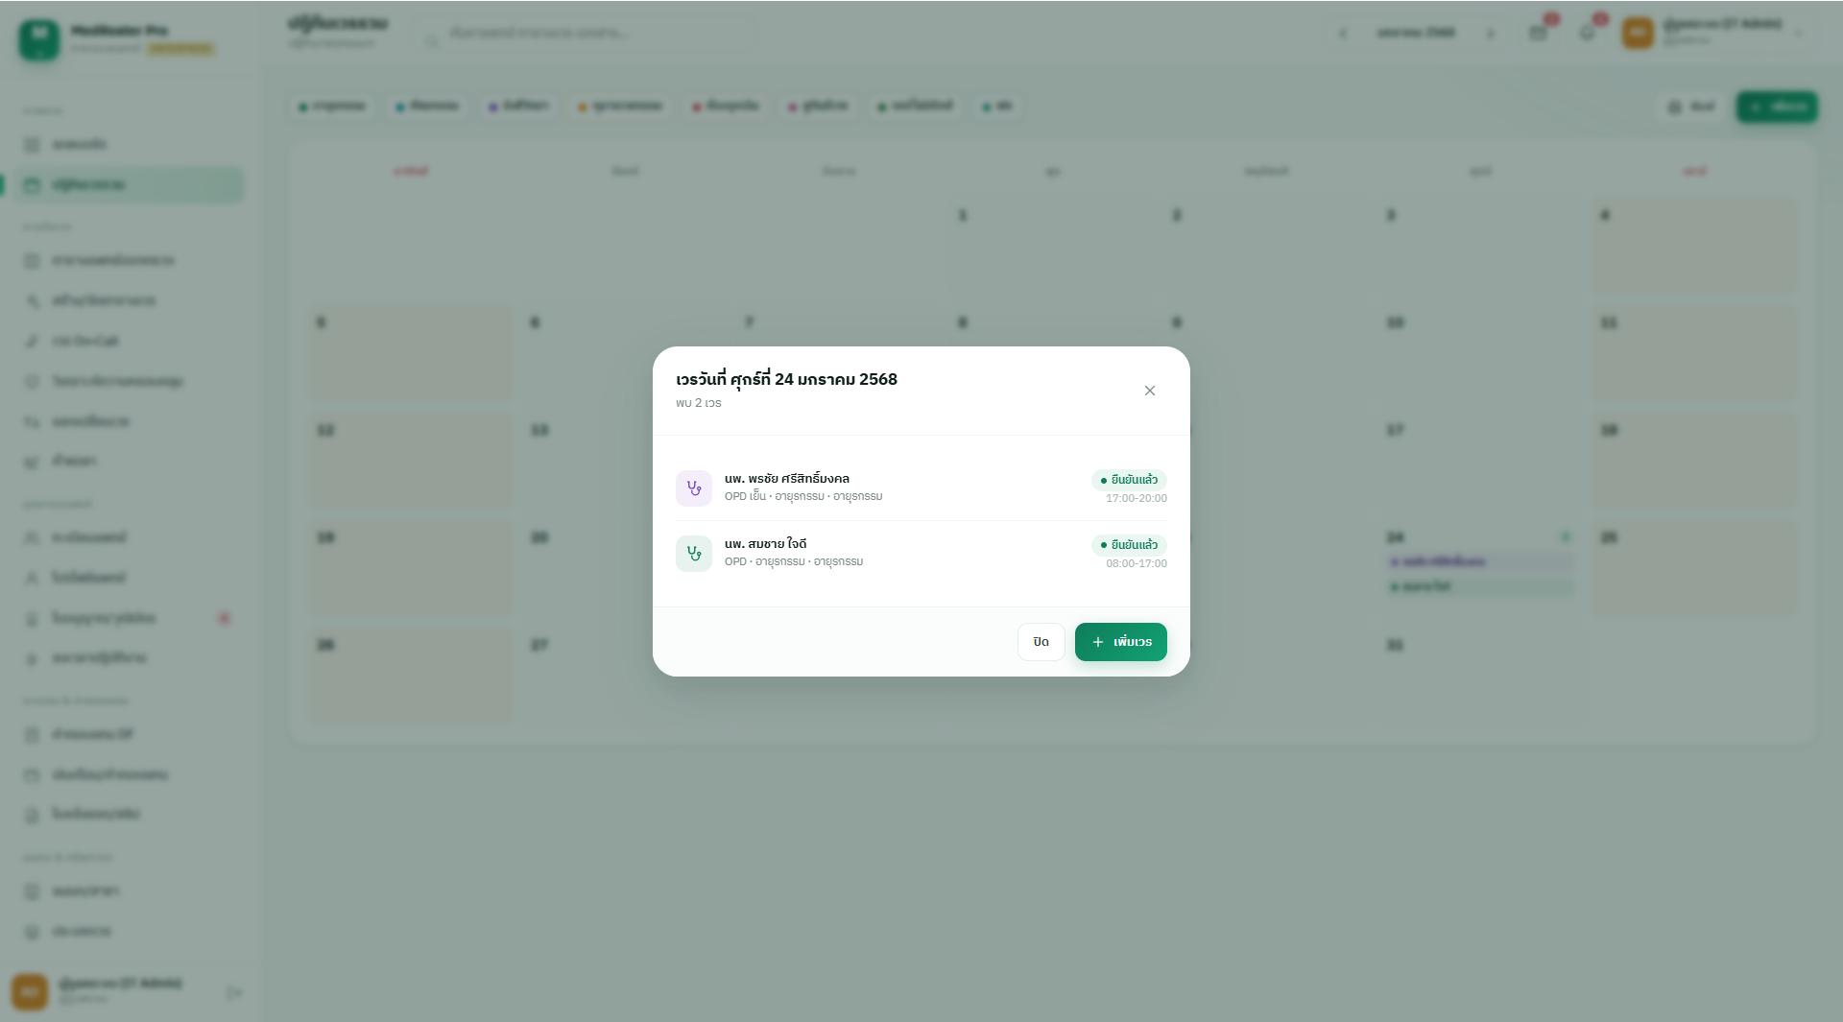Click the purple stethoscope icon for นพ. พรชัย
The height and width of the screenshot is (1022, 1843).
[x=694, y=488]
